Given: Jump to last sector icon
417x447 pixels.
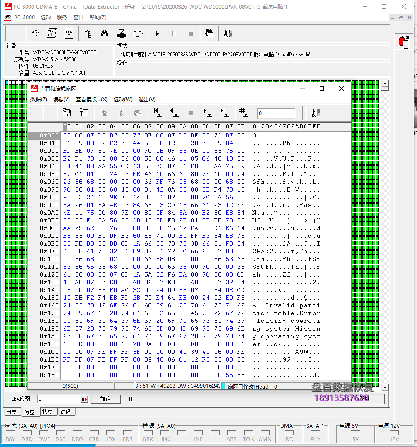Looking at the screenshot, I should point(224,113).
